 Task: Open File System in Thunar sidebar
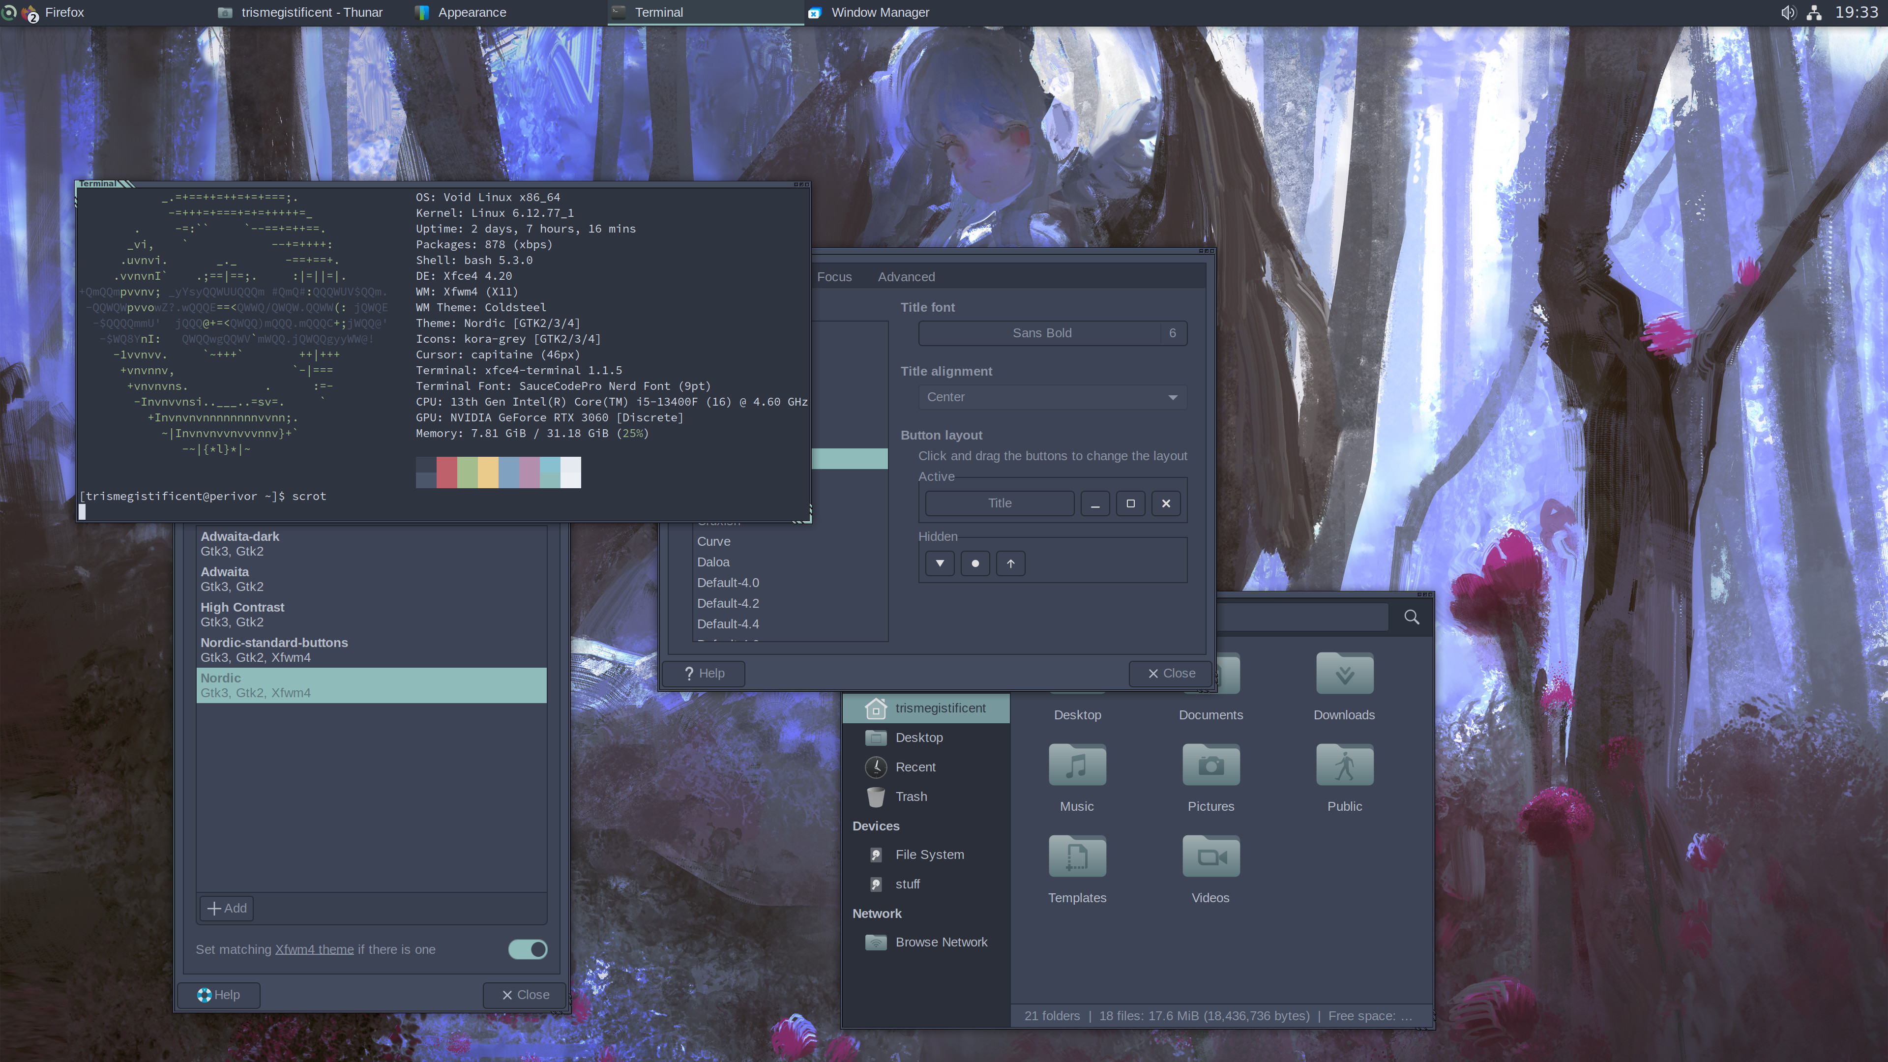(x=929, y=855)
